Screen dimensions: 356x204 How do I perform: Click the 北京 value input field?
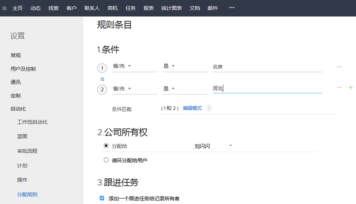pyautogui.click(x=267, y=67)
